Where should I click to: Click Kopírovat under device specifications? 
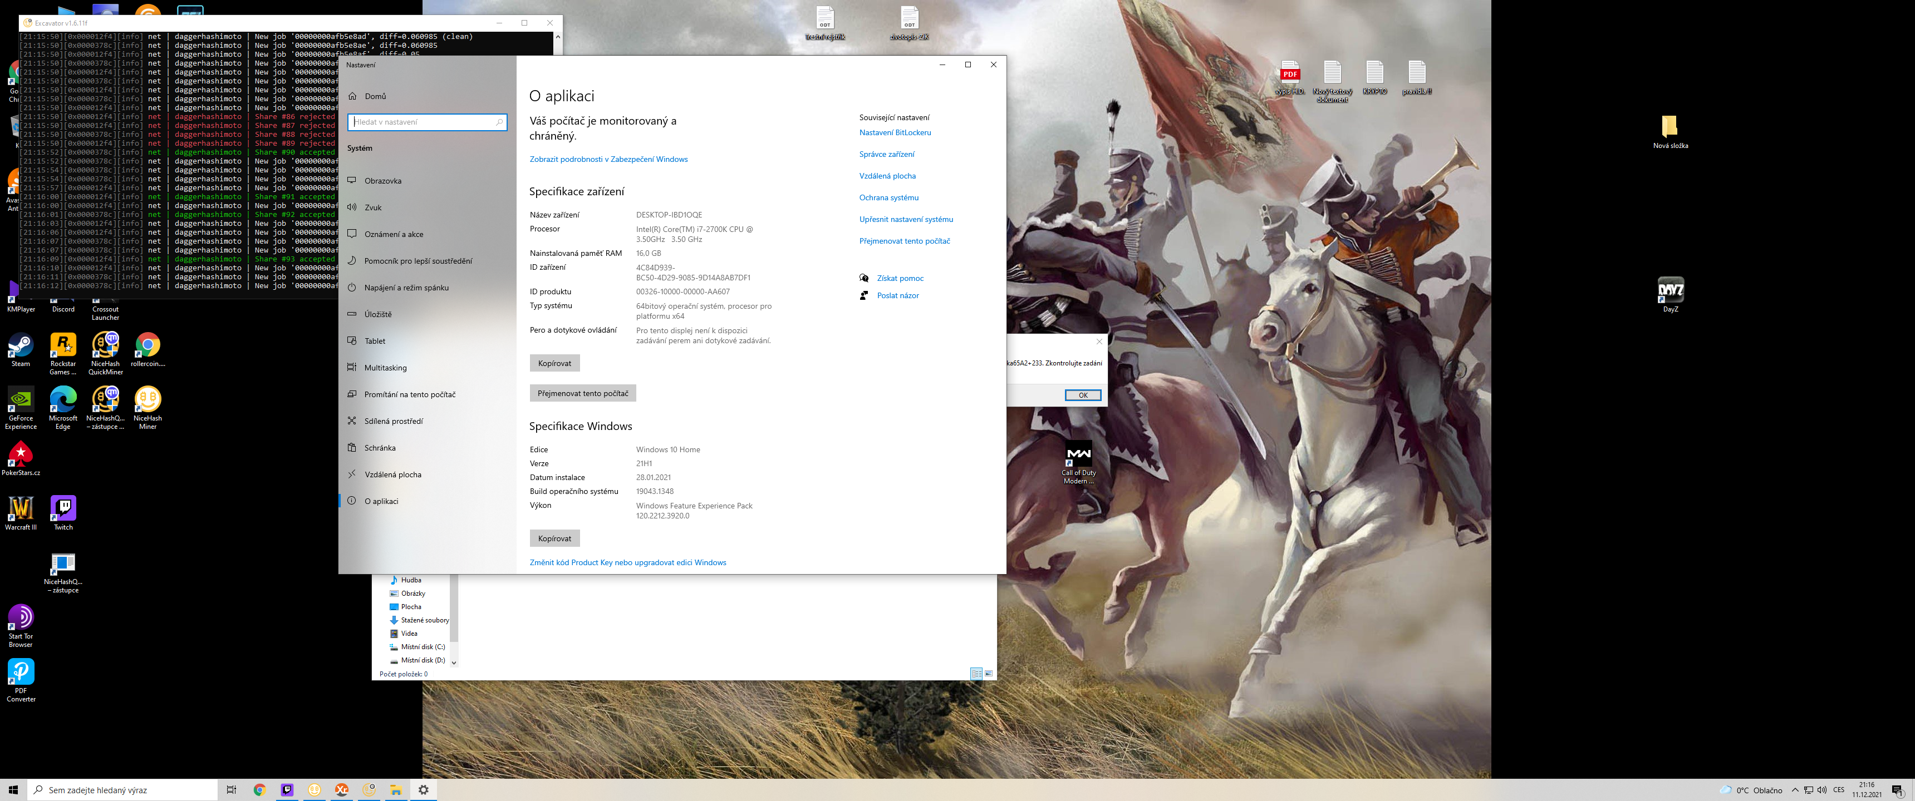(554, 363)
